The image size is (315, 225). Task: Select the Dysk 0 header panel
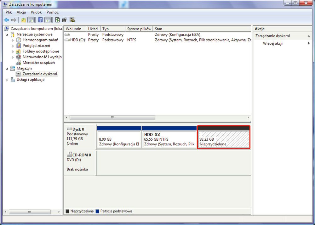coord(80,137)
